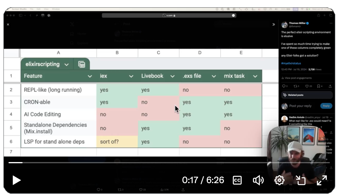Click mix task 'no' cell in Standalone Dependencies row
Viewport: 339px width, 196px height.
pos(241,128)
